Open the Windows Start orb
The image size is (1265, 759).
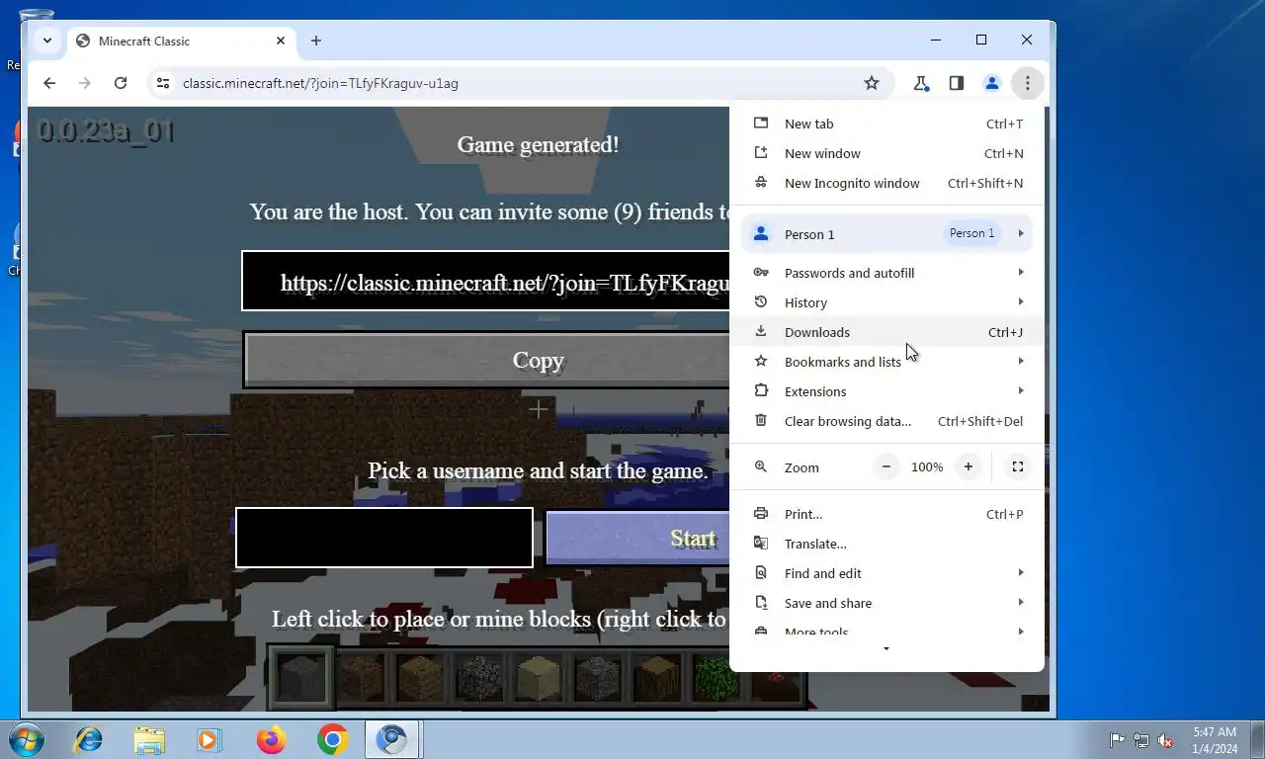pyautogui.click(x=26, y=739)
